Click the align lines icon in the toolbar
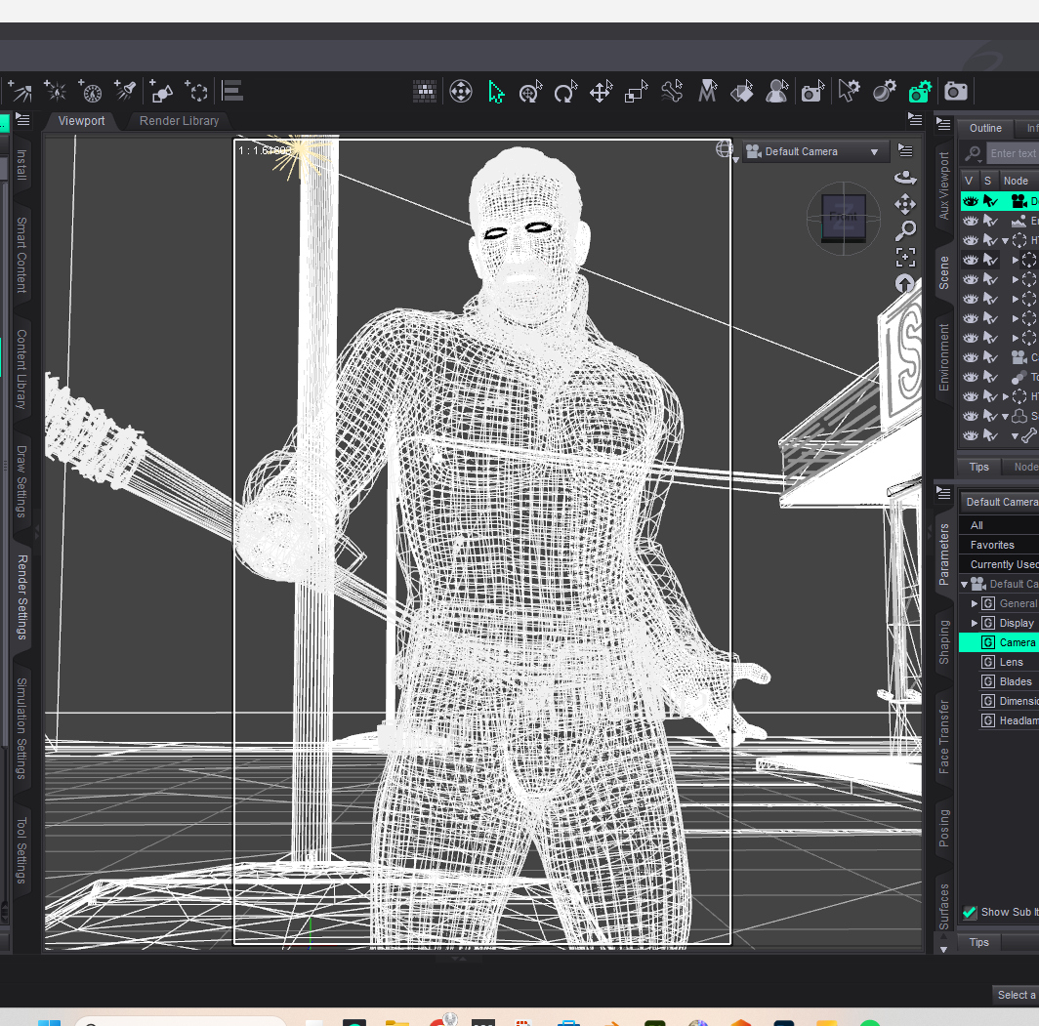Viewport: 1039px width, 1026px height. [x=232, y=91]
